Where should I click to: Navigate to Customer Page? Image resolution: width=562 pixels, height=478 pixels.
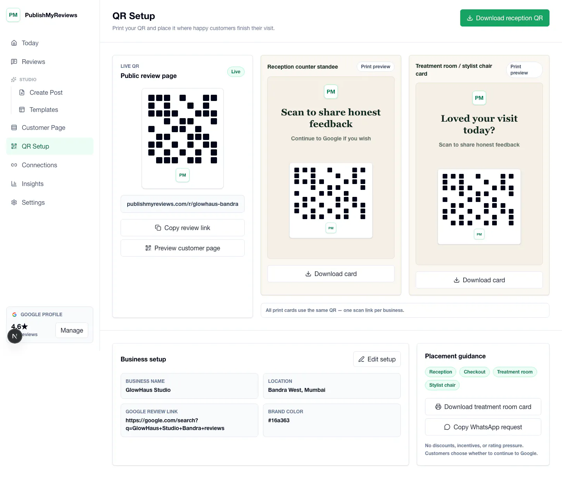(x=50, y=127)
